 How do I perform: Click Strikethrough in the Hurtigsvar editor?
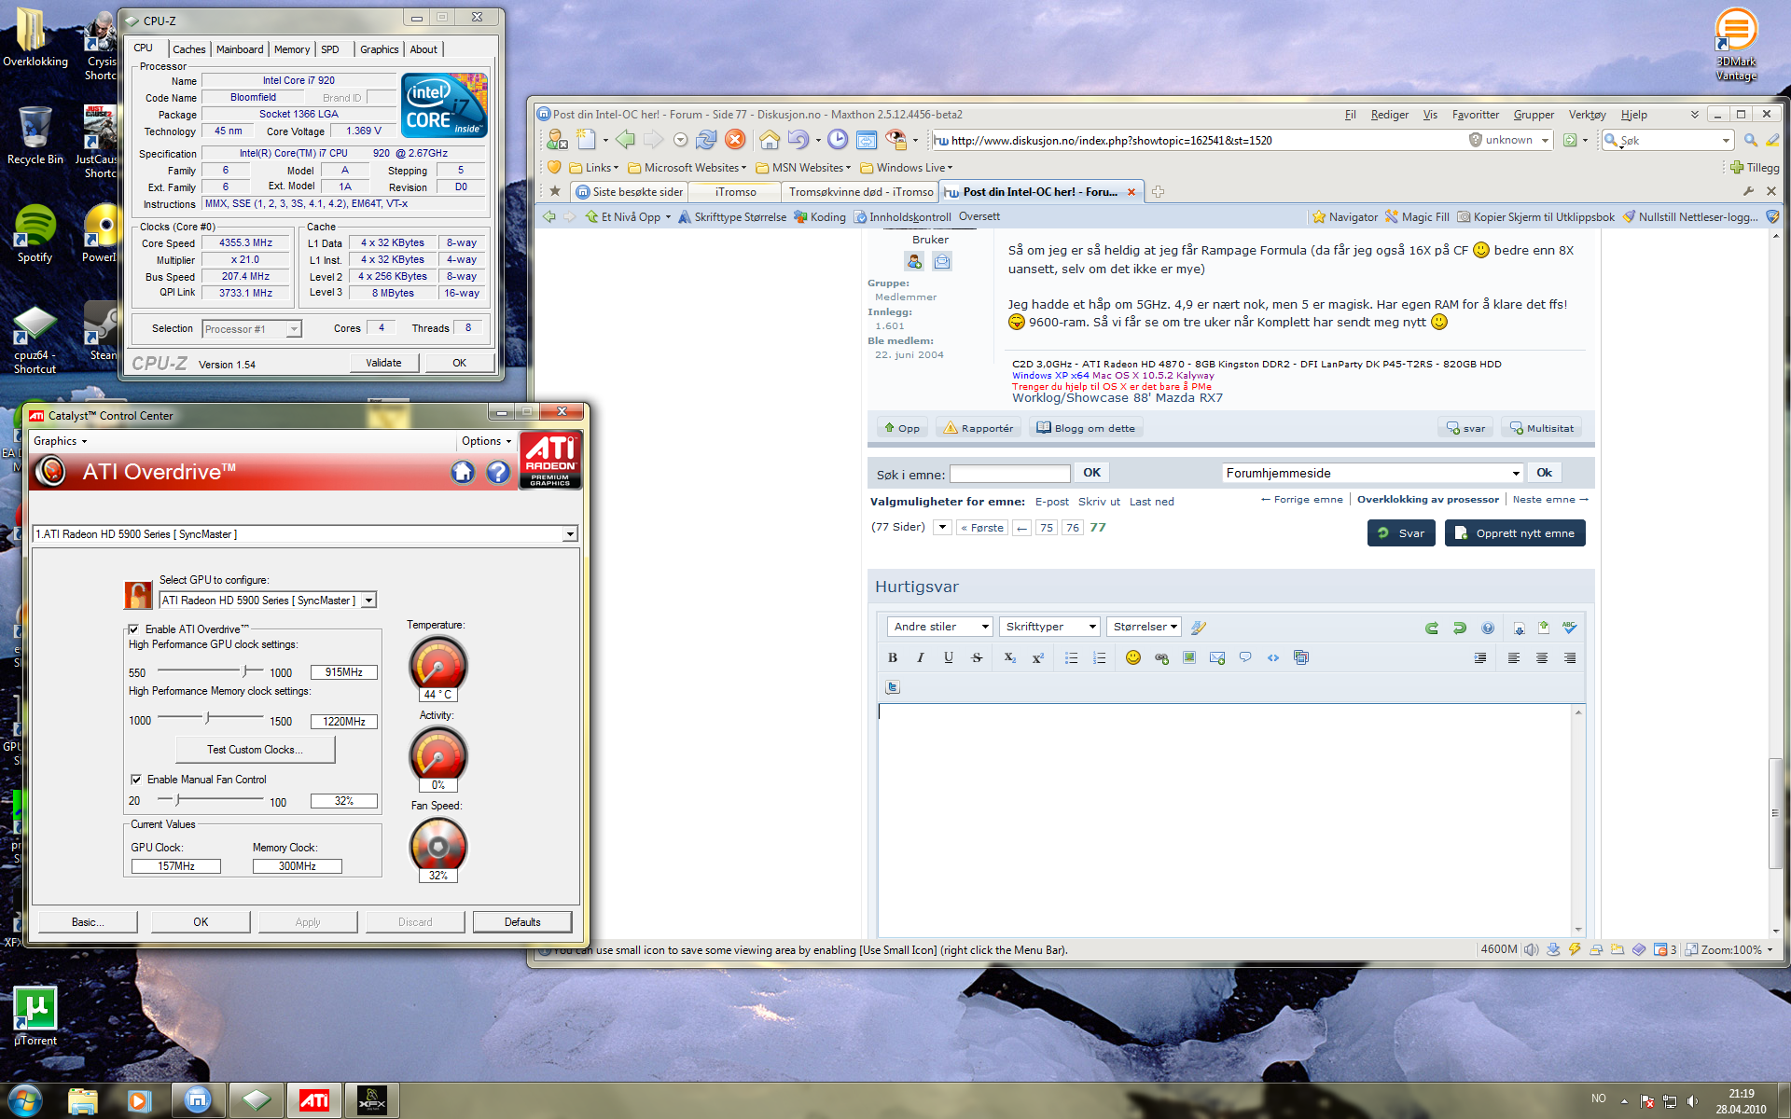click(x=977, y=657)
